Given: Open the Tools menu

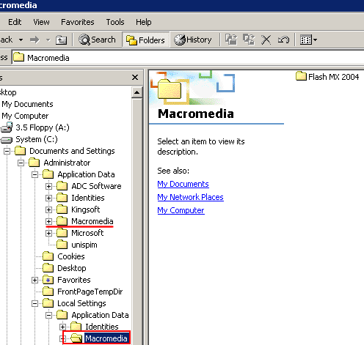Looking at the screenshot, I should (115, 22).
